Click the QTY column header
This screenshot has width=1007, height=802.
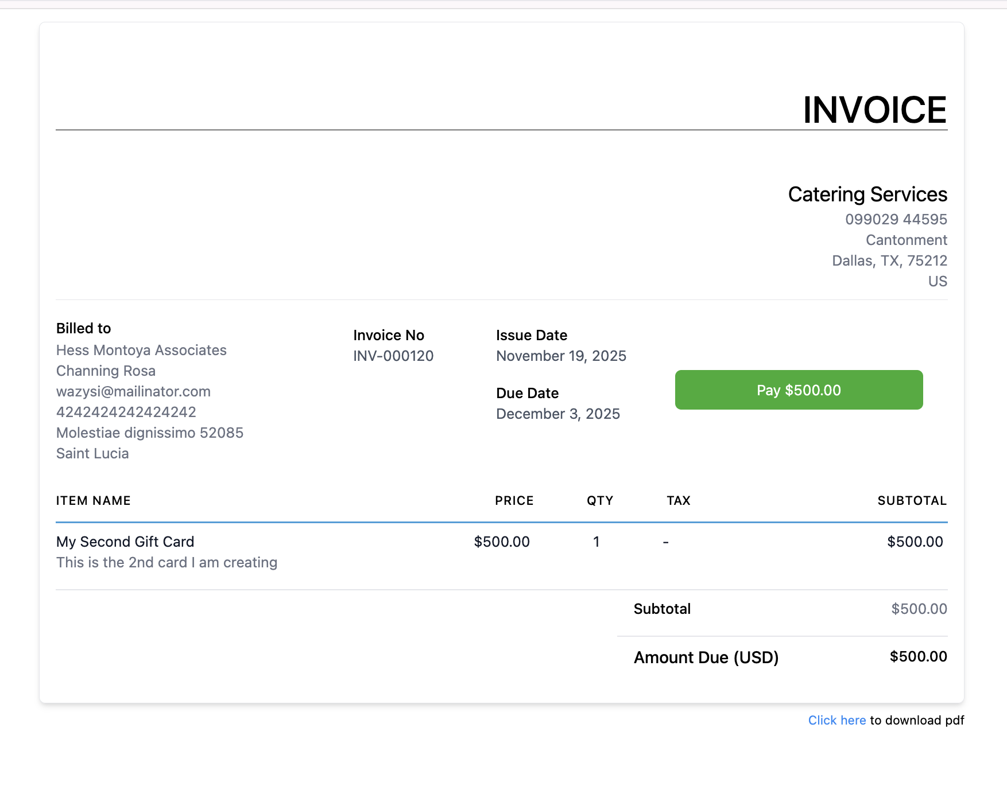point(600,500)
